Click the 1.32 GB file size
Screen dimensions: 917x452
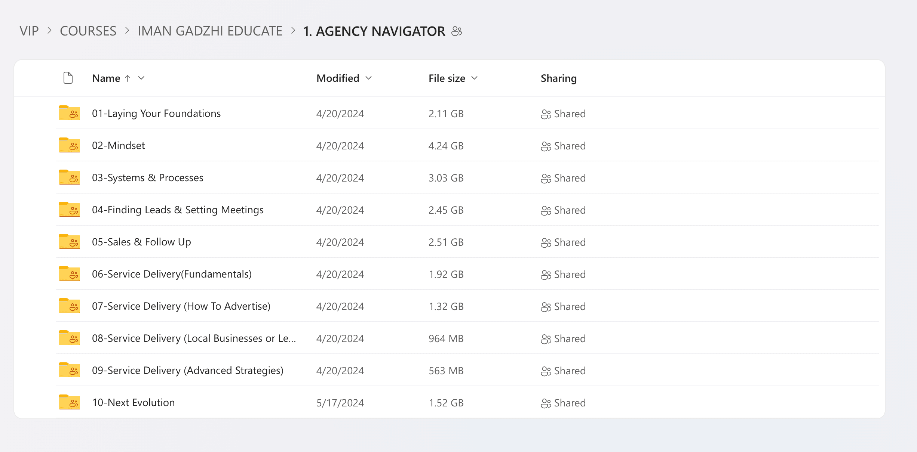tap(446, 306)
